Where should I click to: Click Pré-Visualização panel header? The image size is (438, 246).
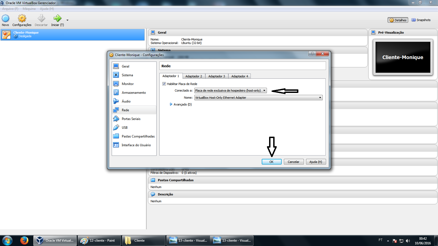(x=403, y=33)
